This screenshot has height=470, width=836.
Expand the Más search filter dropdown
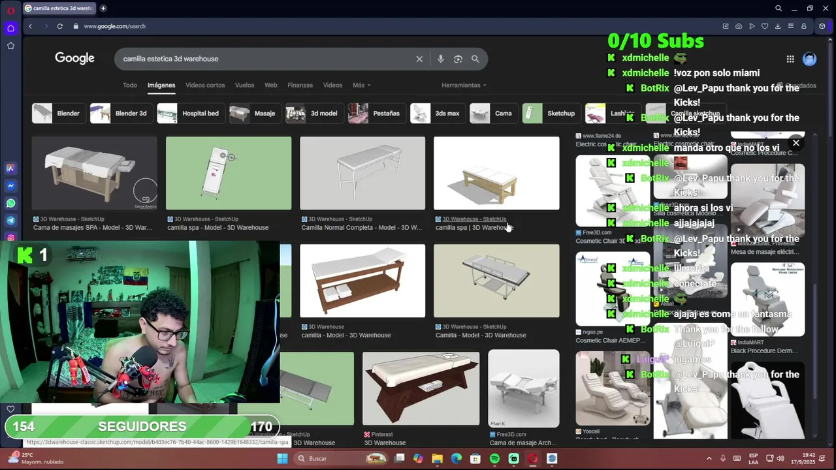click(361, 85)
